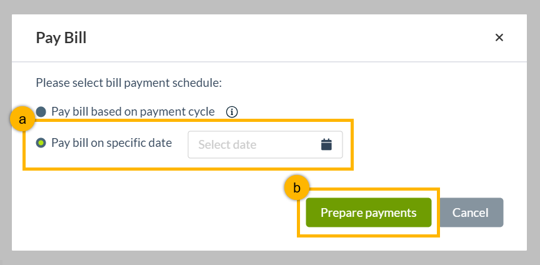Click the 'Select date' placeholder text
Image resolution: width=540 pixels, height=265 pixels.
[227, 145]
